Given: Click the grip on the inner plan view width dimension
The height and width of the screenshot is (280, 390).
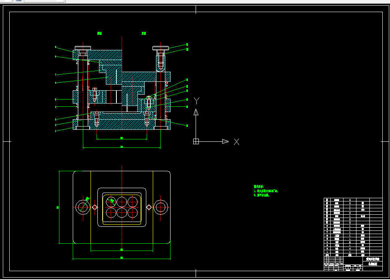Looking at the screenshot, I should coord(122,249).
